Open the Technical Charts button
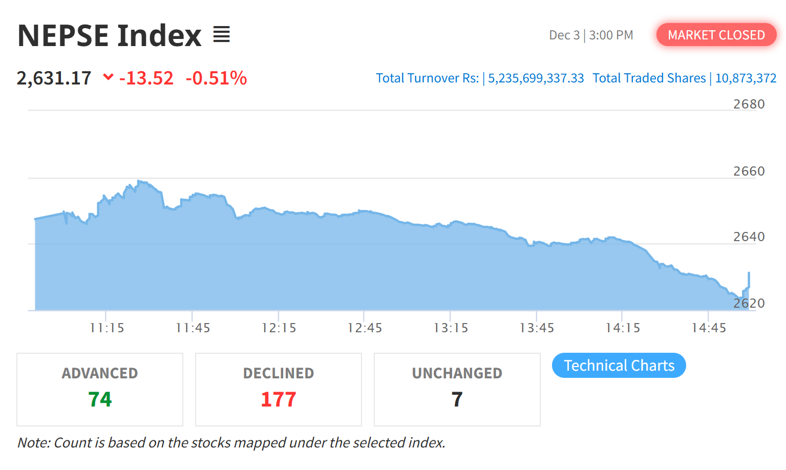Image resolution: width=786 pixels, height=470 pixels. 619,366
